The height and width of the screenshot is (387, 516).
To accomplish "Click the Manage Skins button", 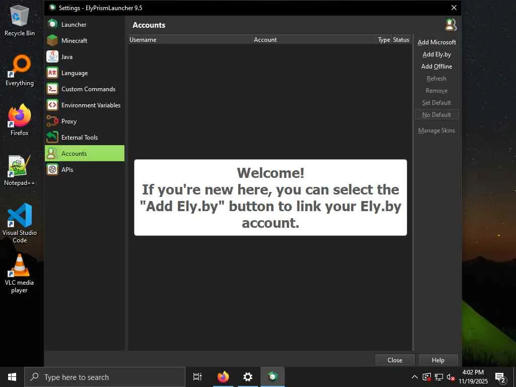I will click(437, 131).
